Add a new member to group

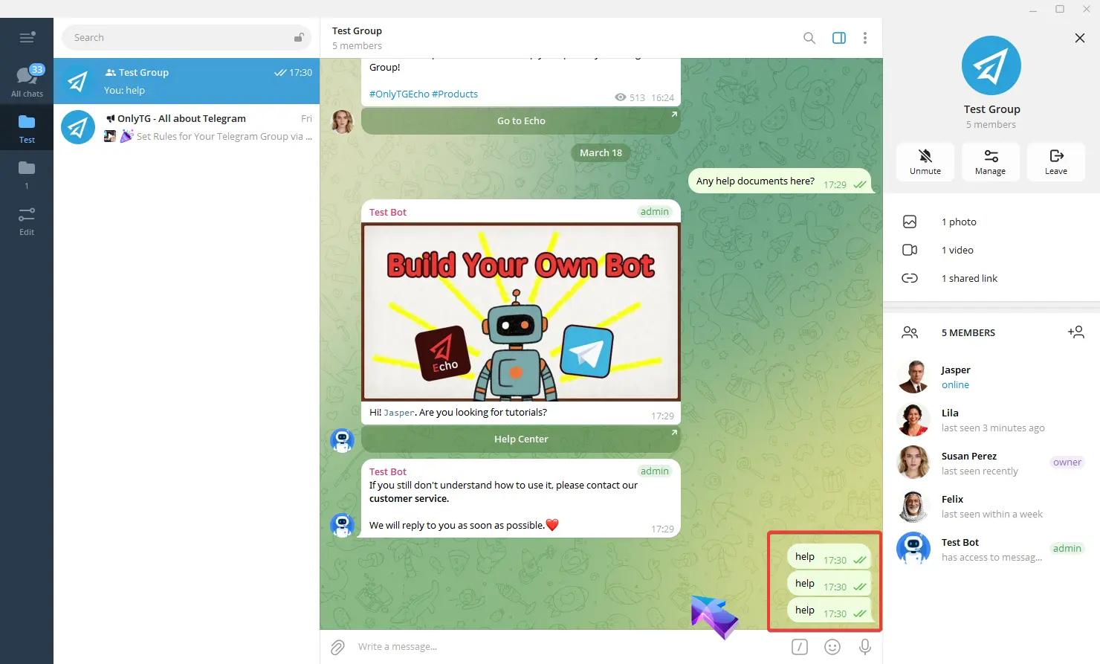[1075, 332]
